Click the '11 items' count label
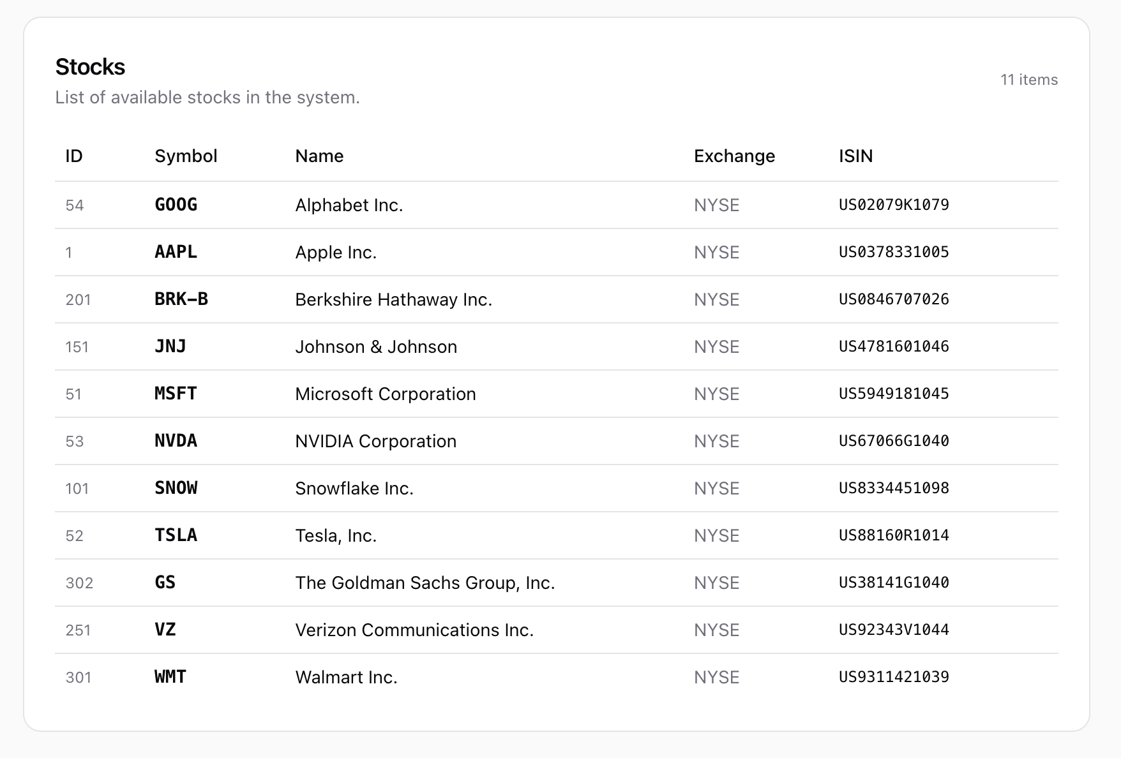1121x758 pixels. (x=1029, y=80)
